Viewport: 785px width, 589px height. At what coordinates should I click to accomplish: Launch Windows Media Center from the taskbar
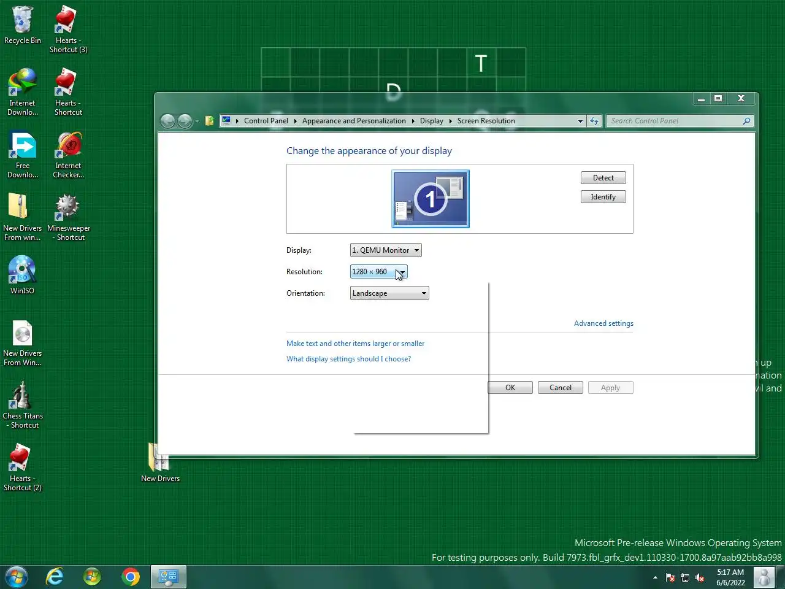pyautogui.click(x=92, y=577)
